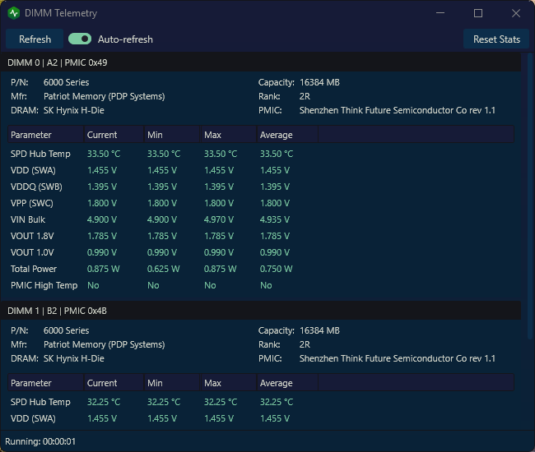This screenshot has width=535, height=452.
Task: Maximize the DIMM Telemetry window
Action: (x=478, y=13)
